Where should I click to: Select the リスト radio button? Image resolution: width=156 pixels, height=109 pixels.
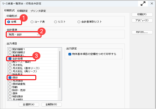click(55, 22)
